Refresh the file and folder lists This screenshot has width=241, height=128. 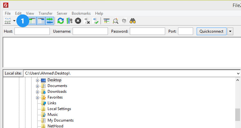(60, 21)
